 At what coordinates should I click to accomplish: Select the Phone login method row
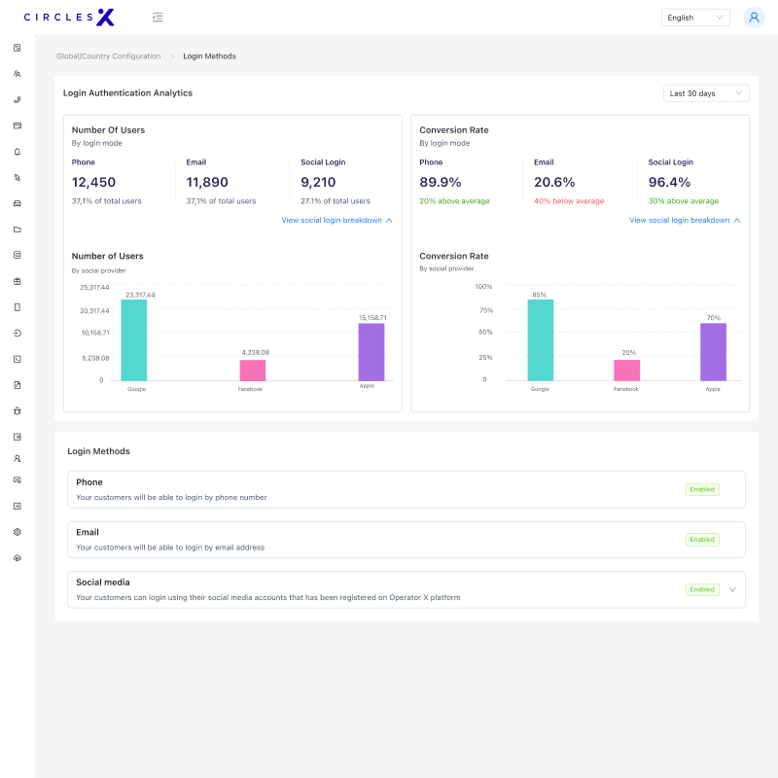point(406,489)
